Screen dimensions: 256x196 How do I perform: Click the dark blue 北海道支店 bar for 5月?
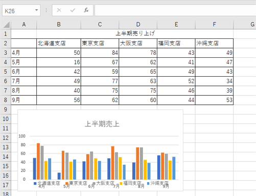59,176
